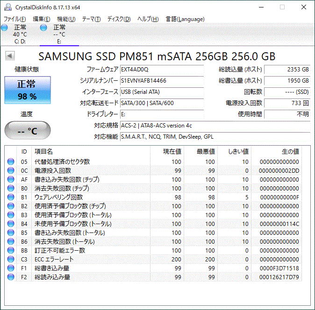Select the 未使用予備ブロック数 (トータル) row name
The image size is (315, 310).
click(73, 224)
